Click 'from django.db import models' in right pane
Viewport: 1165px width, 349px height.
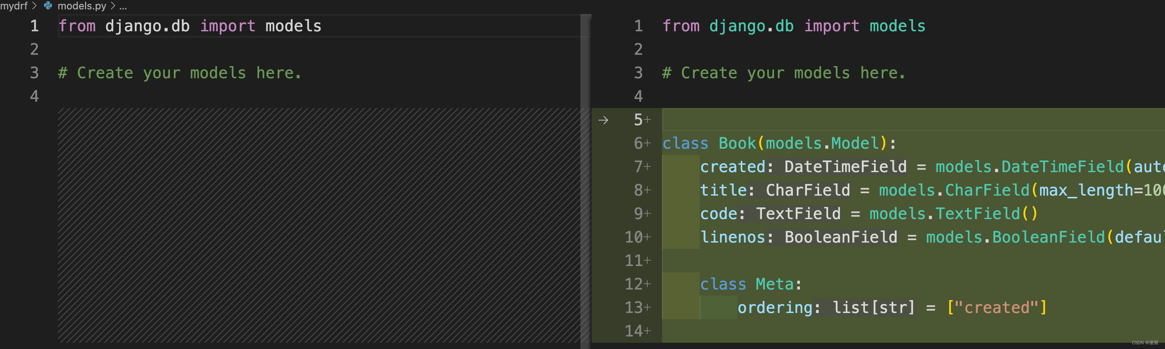pyautogui.click(x=794, y=26)
